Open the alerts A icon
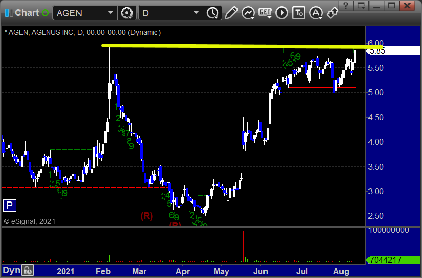The width and height of the screenshot is (422, 278). pos(315,13)
